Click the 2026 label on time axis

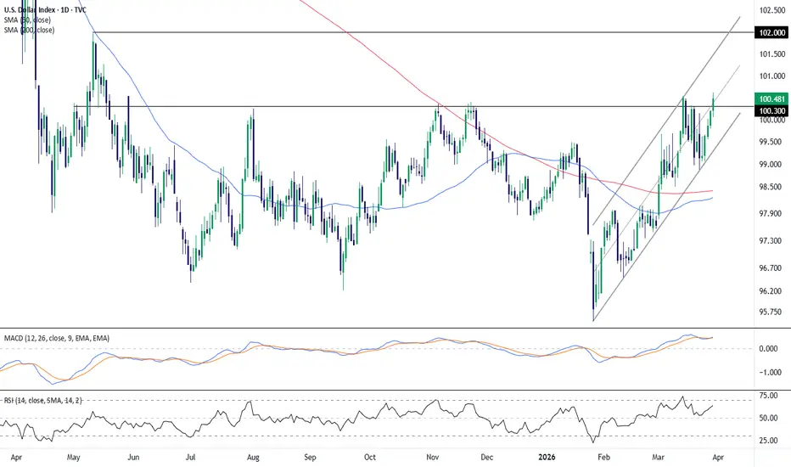tap(547, 458)
